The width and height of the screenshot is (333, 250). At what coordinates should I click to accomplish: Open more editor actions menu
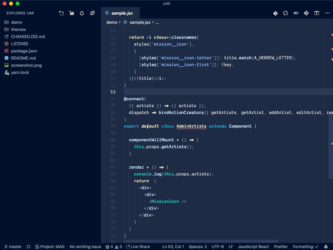[327, 13]
